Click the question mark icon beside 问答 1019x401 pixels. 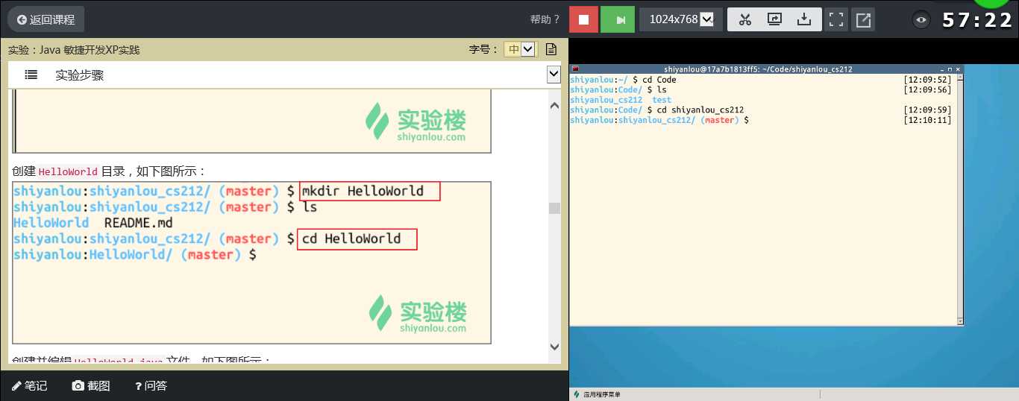tap(138, 386)
